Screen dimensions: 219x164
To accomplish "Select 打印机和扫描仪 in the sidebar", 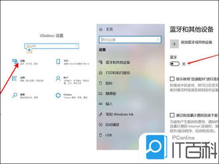I will [115, 73].
